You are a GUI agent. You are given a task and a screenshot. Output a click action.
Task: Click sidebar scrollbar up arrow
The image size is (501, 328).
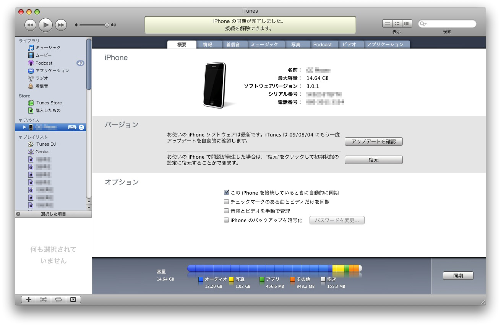point(89,201)
